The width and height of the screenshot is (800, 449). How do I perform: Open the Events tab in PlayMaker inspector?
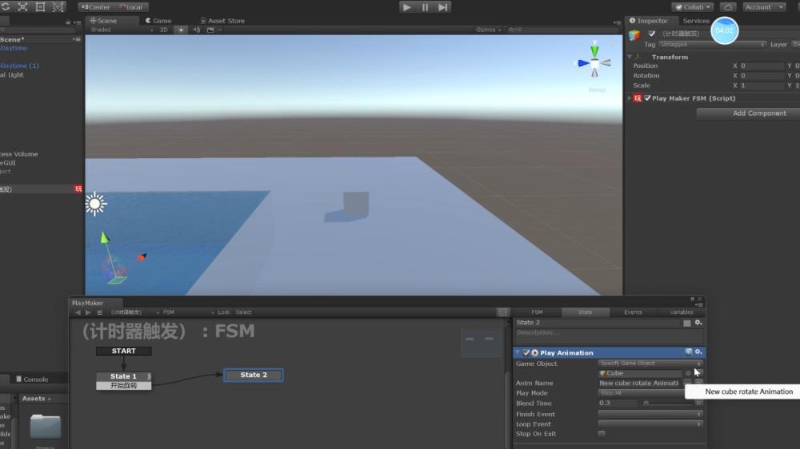pos(633,312)
